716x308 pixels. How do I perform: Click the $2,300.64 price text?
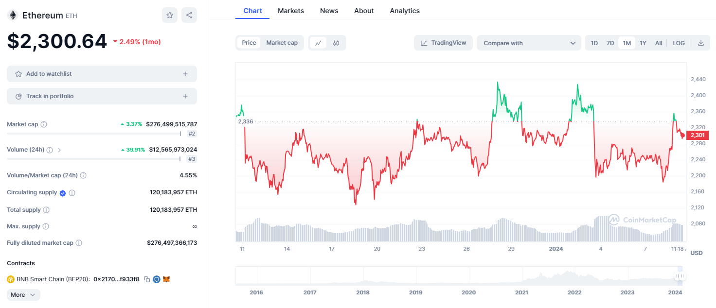click(x=57, y=41)
